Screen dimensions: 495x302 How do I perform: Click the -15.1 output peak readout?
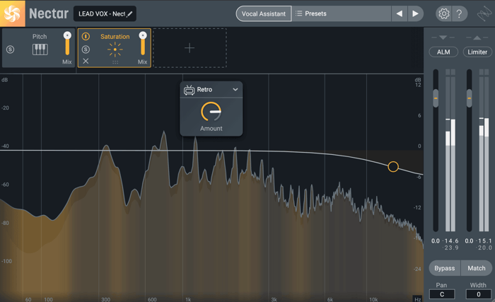click(x=484, y=241)
